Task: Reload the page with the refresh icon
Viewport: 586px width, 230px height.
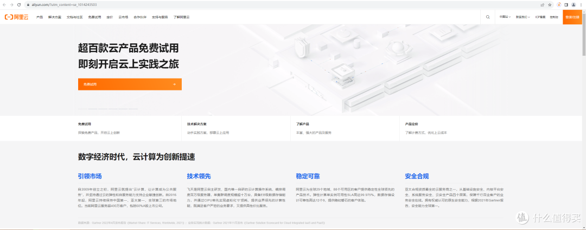Action: (x=18, y=5)
